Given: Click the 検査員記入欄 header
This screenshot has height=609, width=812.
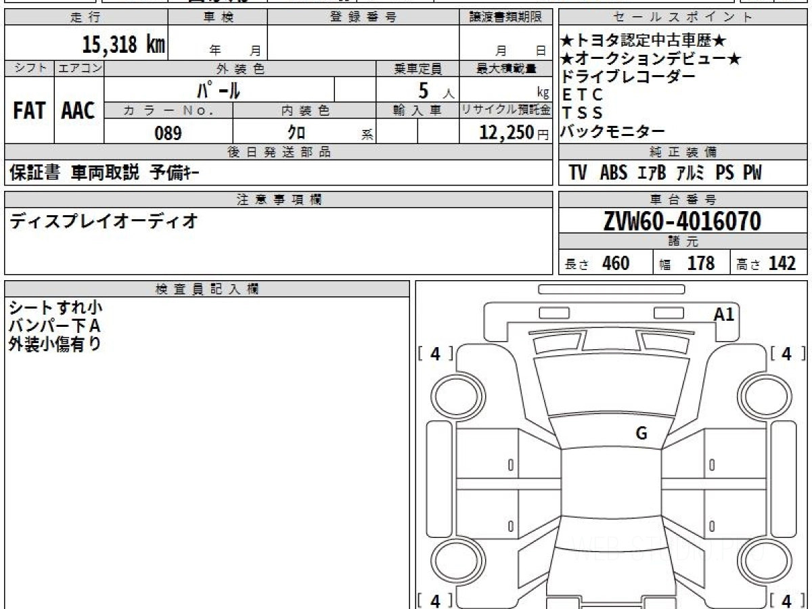Looking at the screenshot, I should (x=207, y=288).
